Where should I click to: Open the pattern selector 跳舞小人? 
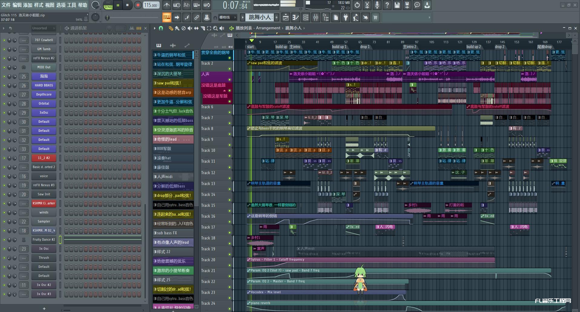tap(259, 18)
